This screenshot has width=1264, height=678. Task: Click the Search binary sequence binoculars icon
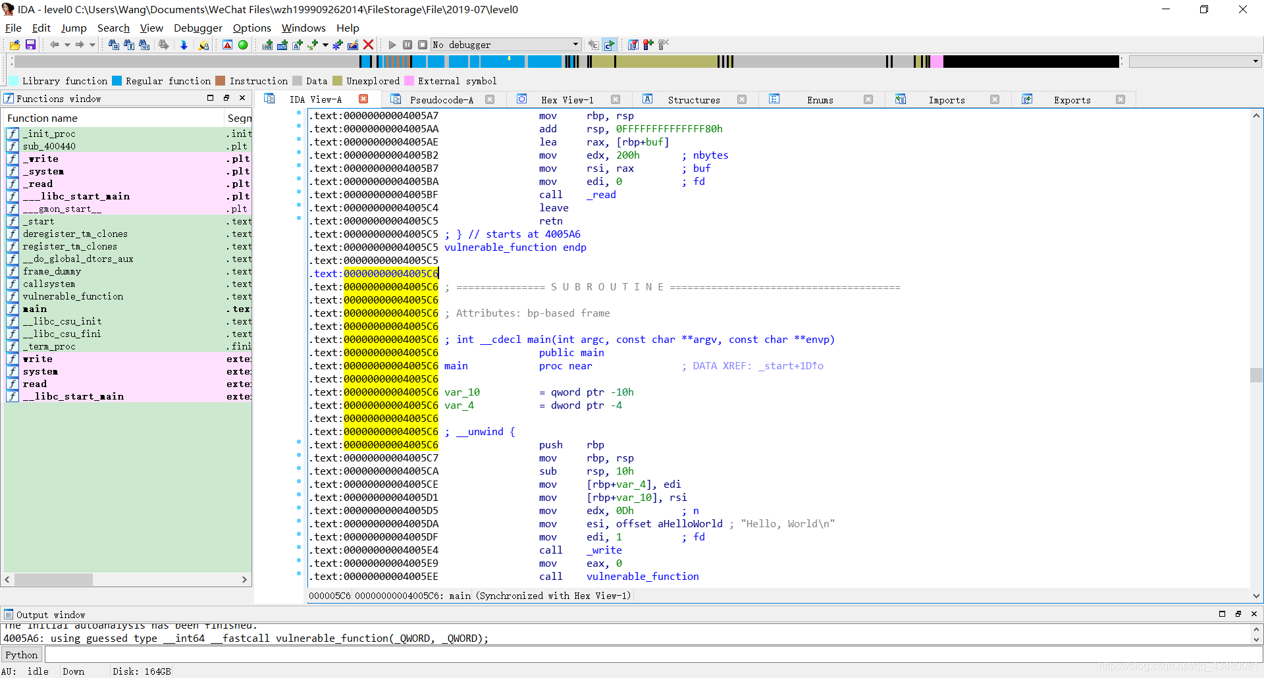point(144,45)
